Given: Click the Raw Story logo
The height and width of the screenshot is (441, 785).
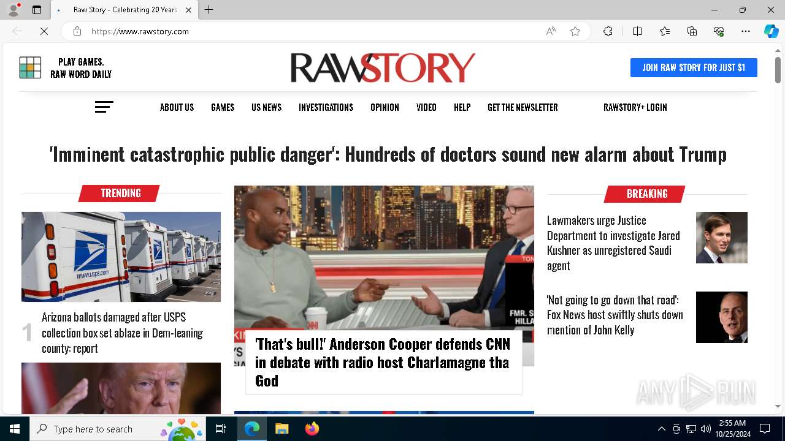Looking at the screenshot, I should pos(383,67).
